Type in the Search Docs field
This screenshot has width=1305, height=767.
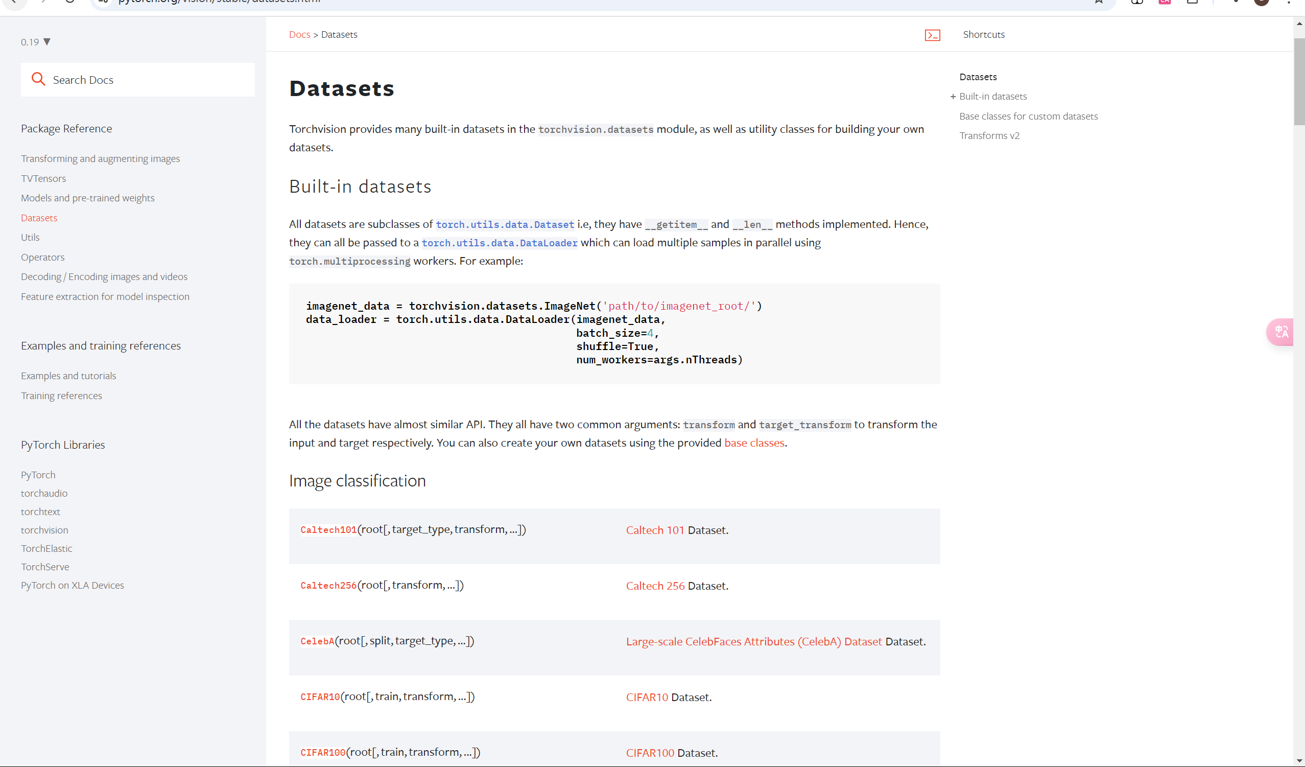150,80
